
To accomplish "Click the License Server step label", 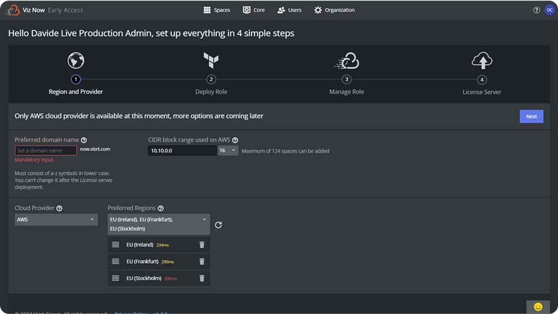I will pos(482,92).
